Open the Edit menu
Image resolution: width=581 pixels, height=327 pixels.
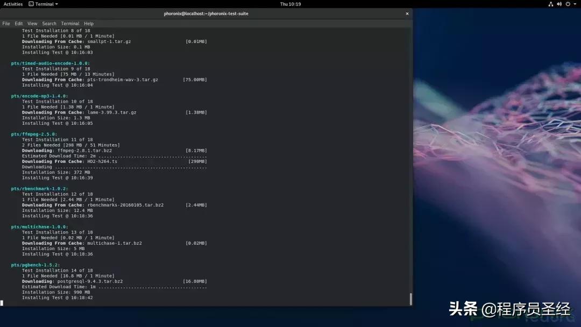[x=19, y=23]
